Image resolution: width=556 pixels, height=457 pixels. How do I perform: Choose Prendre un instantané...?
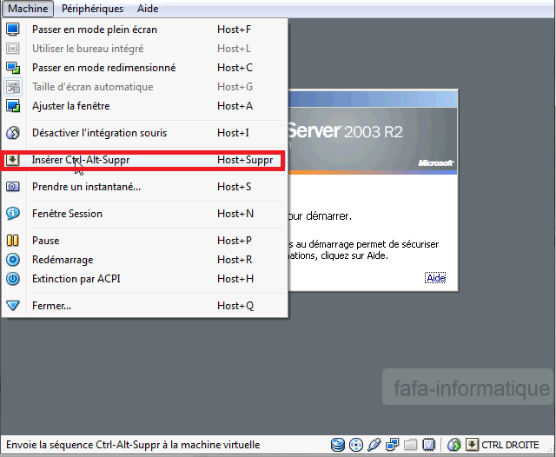(x=145, y=187)
